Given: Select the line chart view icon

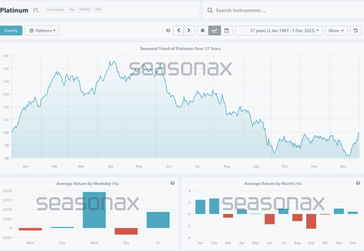Looking at the screenshot, I should 214,31.
